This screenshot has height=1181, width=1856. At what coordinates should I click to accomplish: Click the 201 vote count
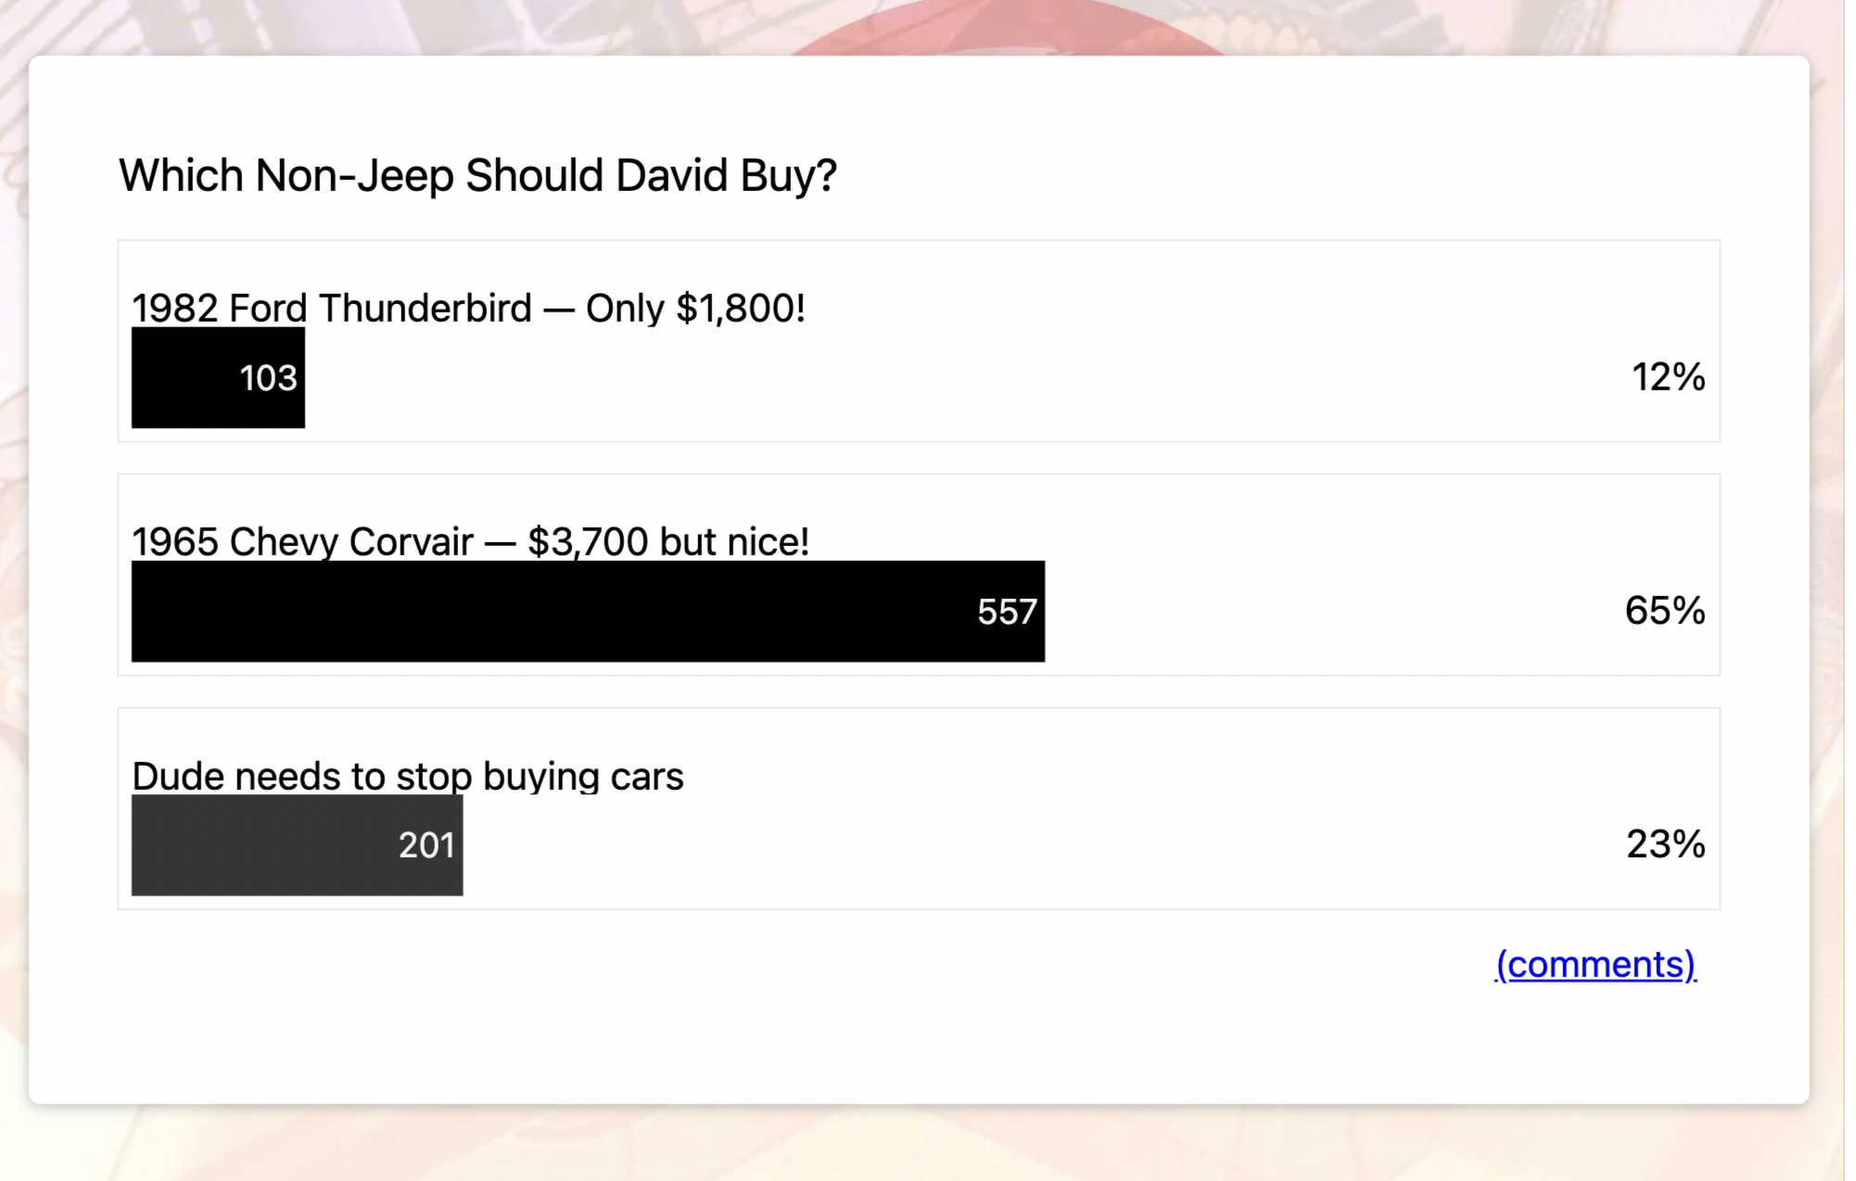[426, 845]
